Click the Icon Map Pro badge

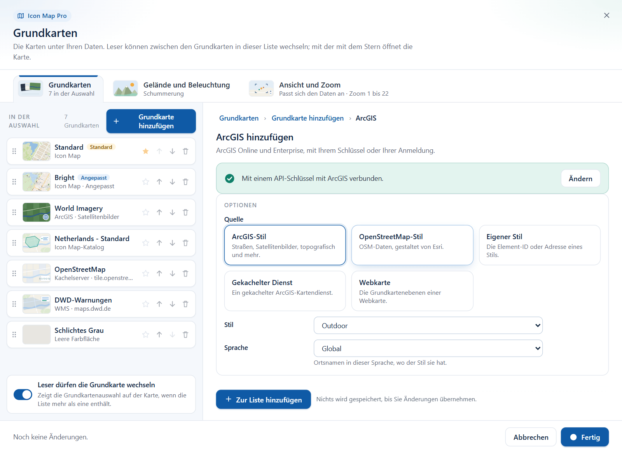pos(42,16)
